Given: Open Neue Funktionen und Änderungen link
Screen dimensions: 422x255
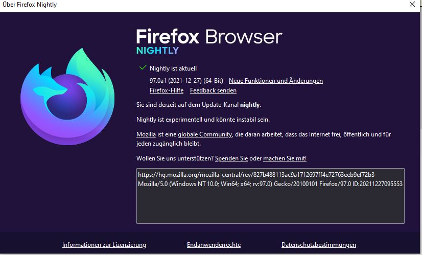Looking at the screenshot, I should coord(275,81).
